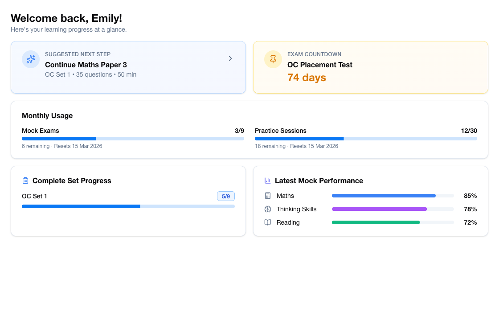The height and width of the screenshot is (312, 499).
Task: Open the Continue Maths Paper 3 card
Action: pyautogui.click(x=128, y=67)
